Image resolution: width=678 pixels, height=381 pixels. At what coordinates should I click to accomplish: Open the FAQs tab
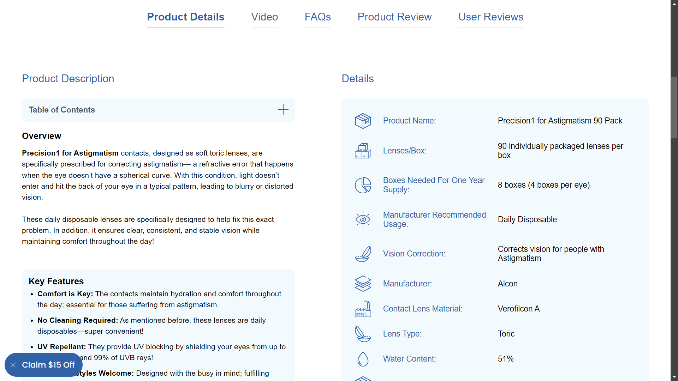[x=317, y=17]
